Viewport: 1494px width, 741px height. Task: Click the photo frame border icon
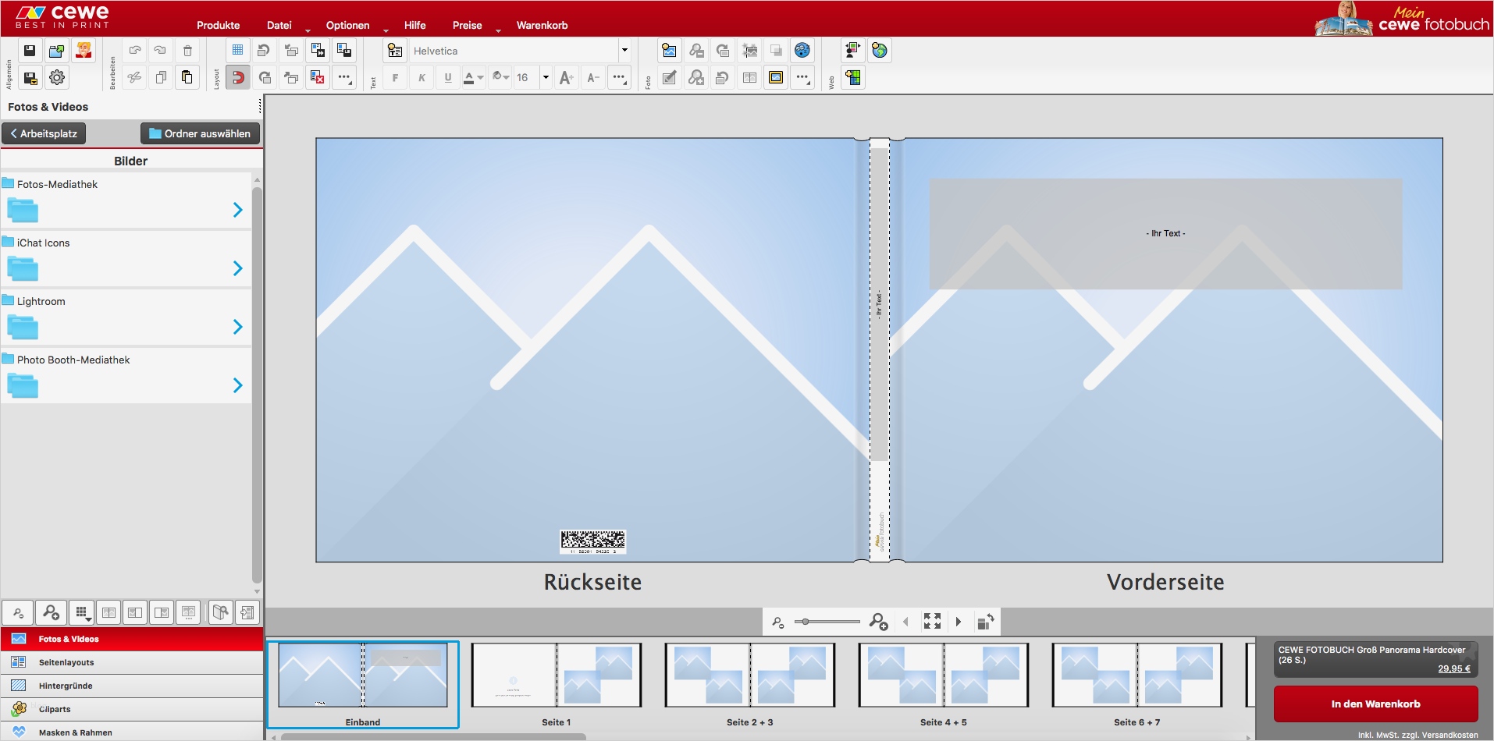coord(776,77)
